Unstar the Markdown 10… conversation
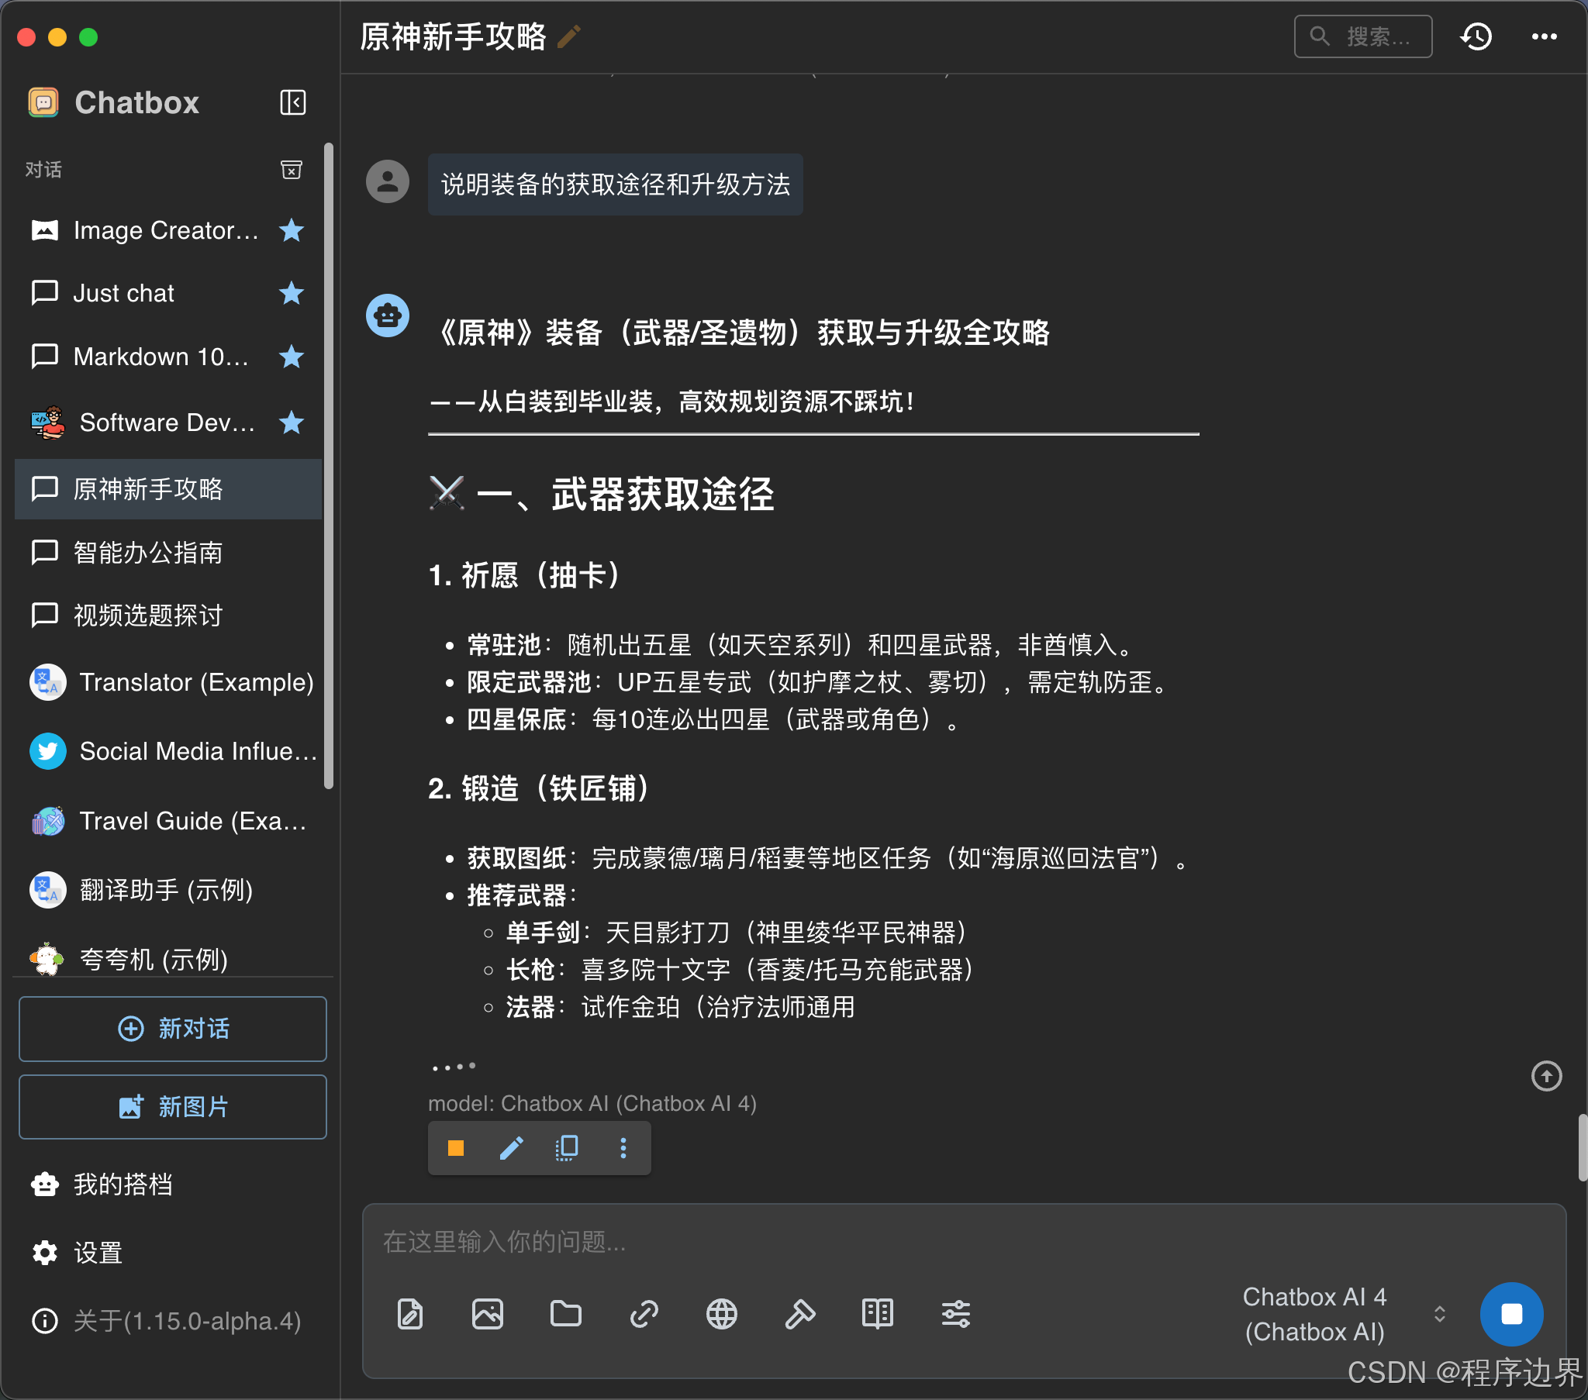 292,356
